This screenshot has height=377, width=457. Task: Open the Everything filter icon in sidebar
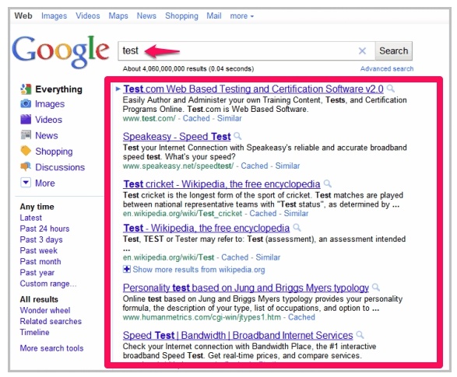(26, 89)
